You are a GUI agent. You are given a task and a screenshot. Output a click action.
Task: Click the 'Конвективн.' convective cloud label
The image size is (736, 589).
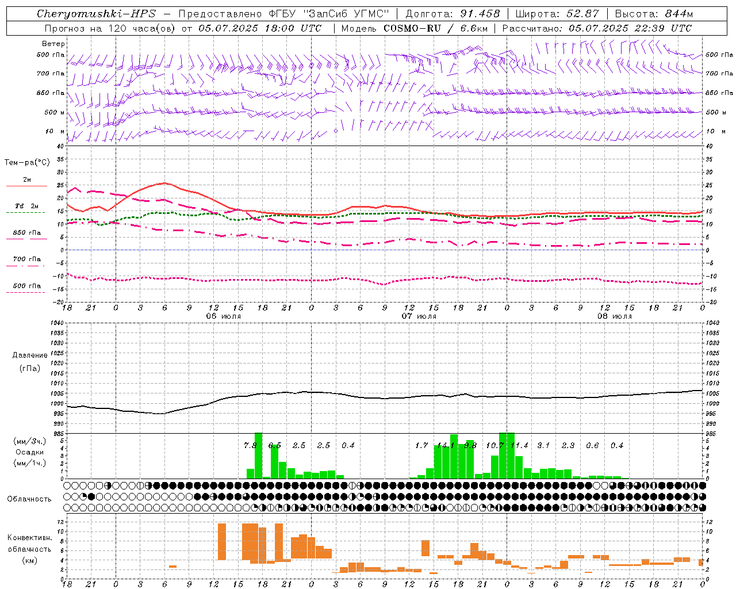[x=30, y=538]
